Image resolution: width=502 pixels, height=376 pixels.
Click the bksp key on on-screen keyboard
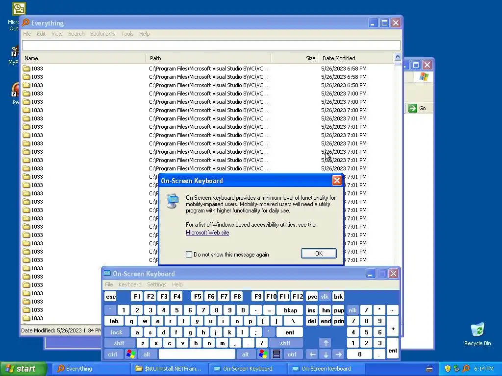[x=290, y=310]
